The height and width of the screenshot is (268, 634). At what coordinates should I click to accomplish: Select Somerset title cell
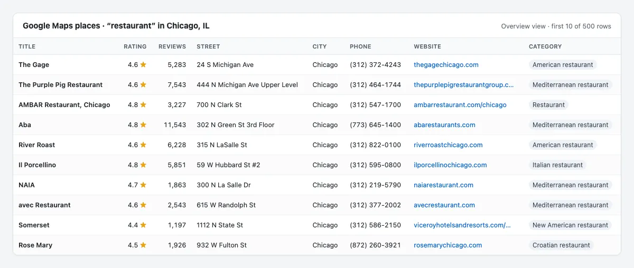coord(34,225)
